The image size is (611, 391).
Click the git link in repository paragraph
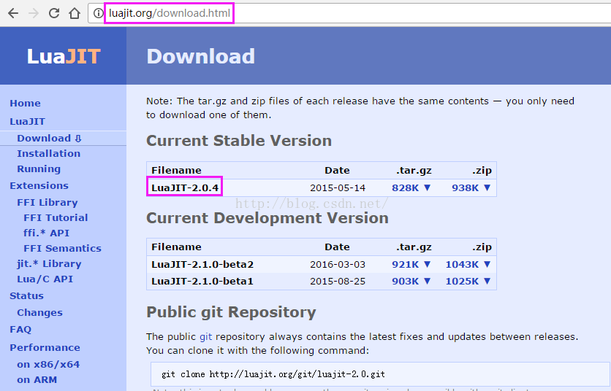206,336
